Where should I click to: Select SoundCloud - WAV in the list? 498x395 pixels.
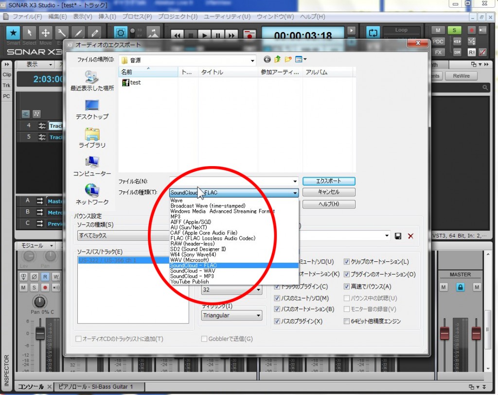tap(234, 271)
